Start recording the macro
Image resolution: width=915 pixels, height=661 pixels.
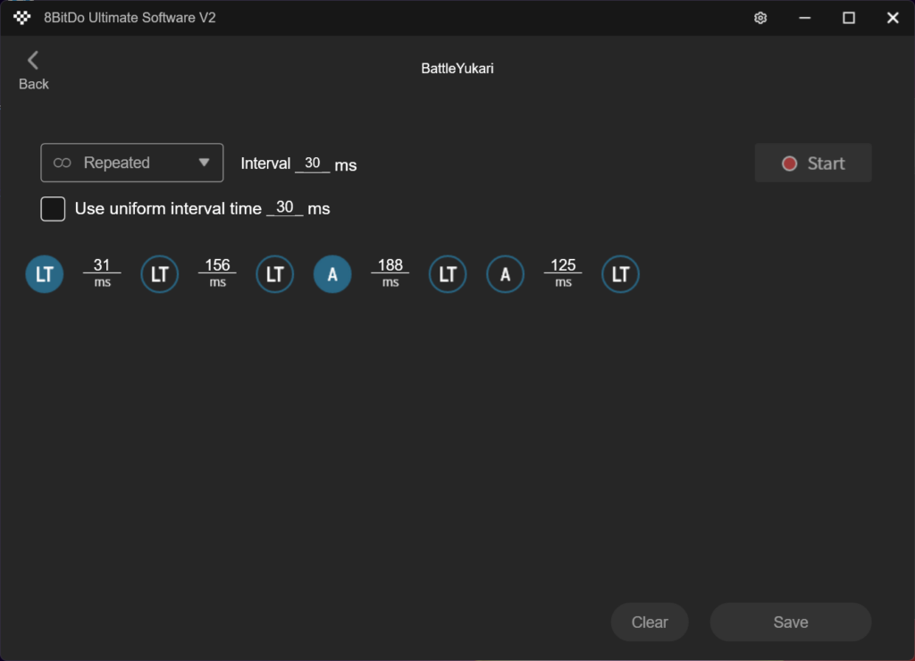pos(812,163)
